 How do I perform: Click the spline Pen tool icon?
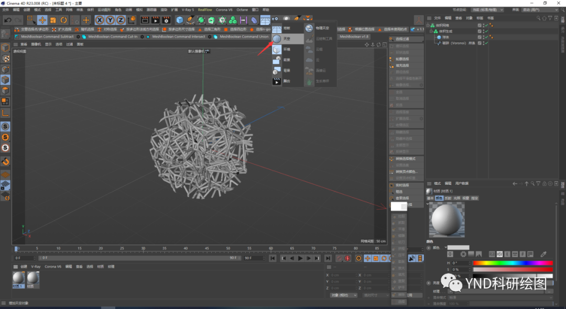tap(190, 20)
